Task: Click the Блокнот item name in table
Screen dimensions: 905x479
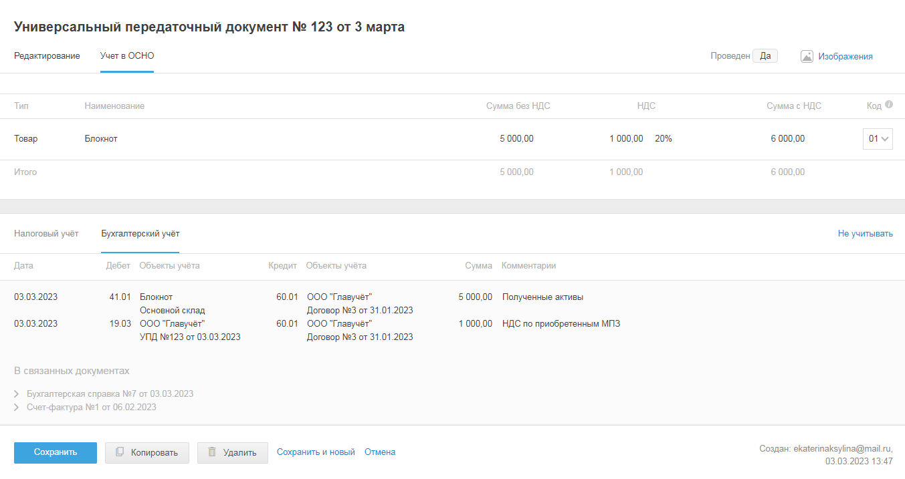Action: click(101, 139)
